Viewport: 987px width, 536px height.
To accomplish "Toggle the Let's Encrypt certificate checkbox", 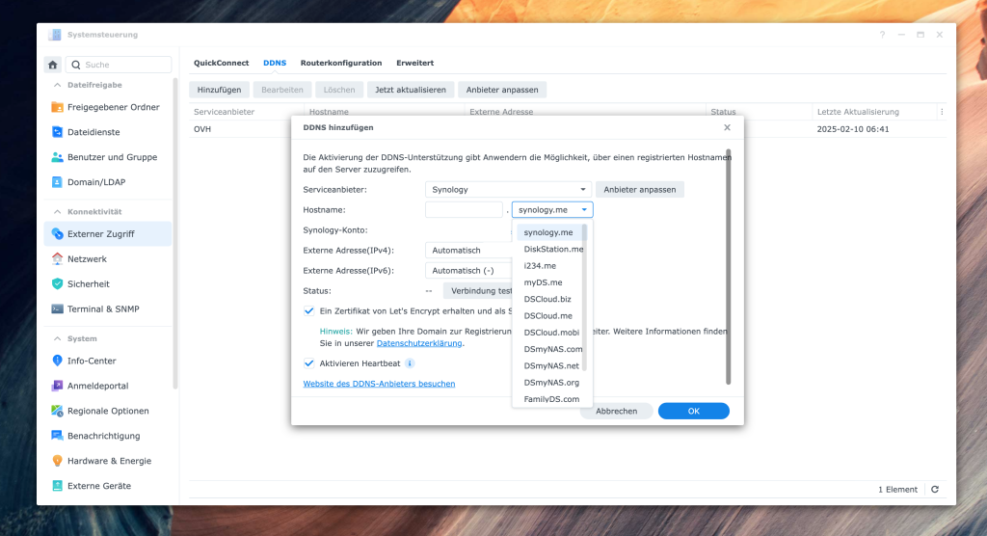I will (309, 311).
